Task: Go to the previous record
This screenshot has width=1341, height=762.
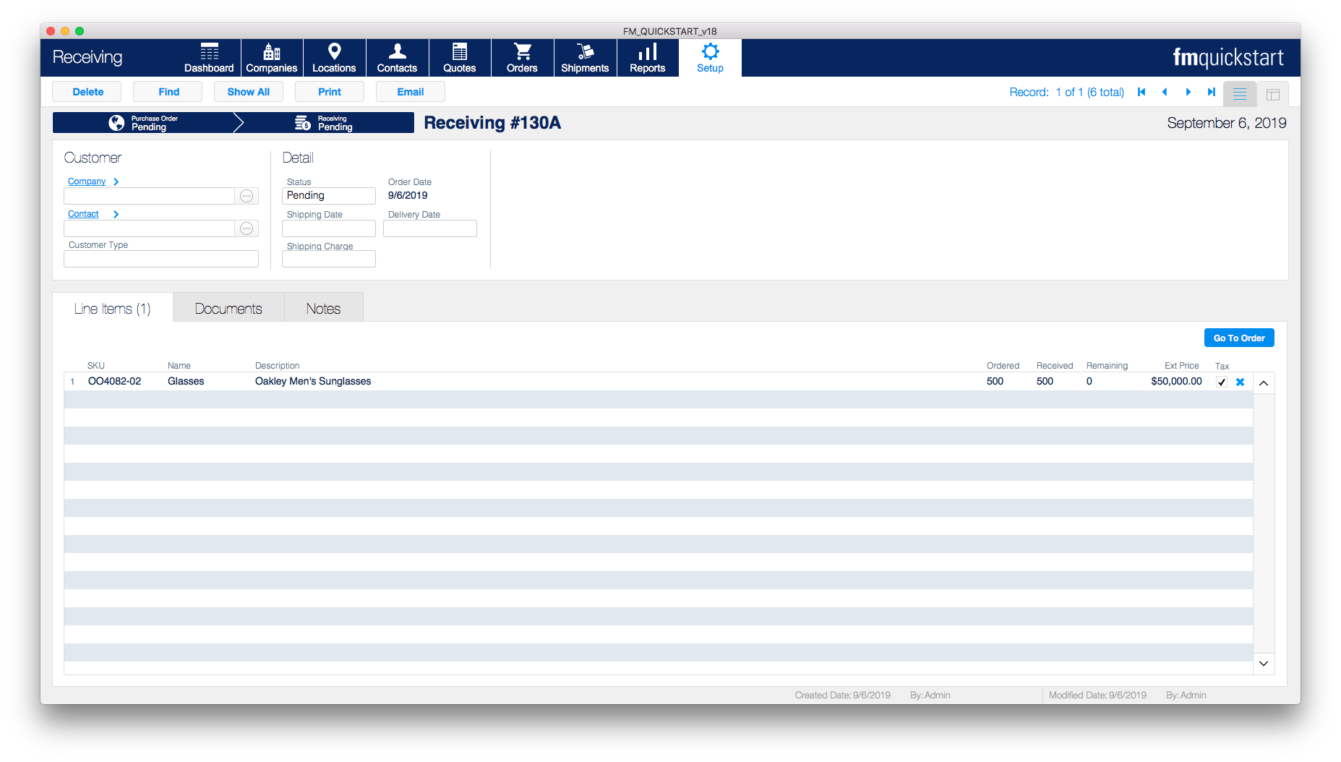Action: [1165, 92]
